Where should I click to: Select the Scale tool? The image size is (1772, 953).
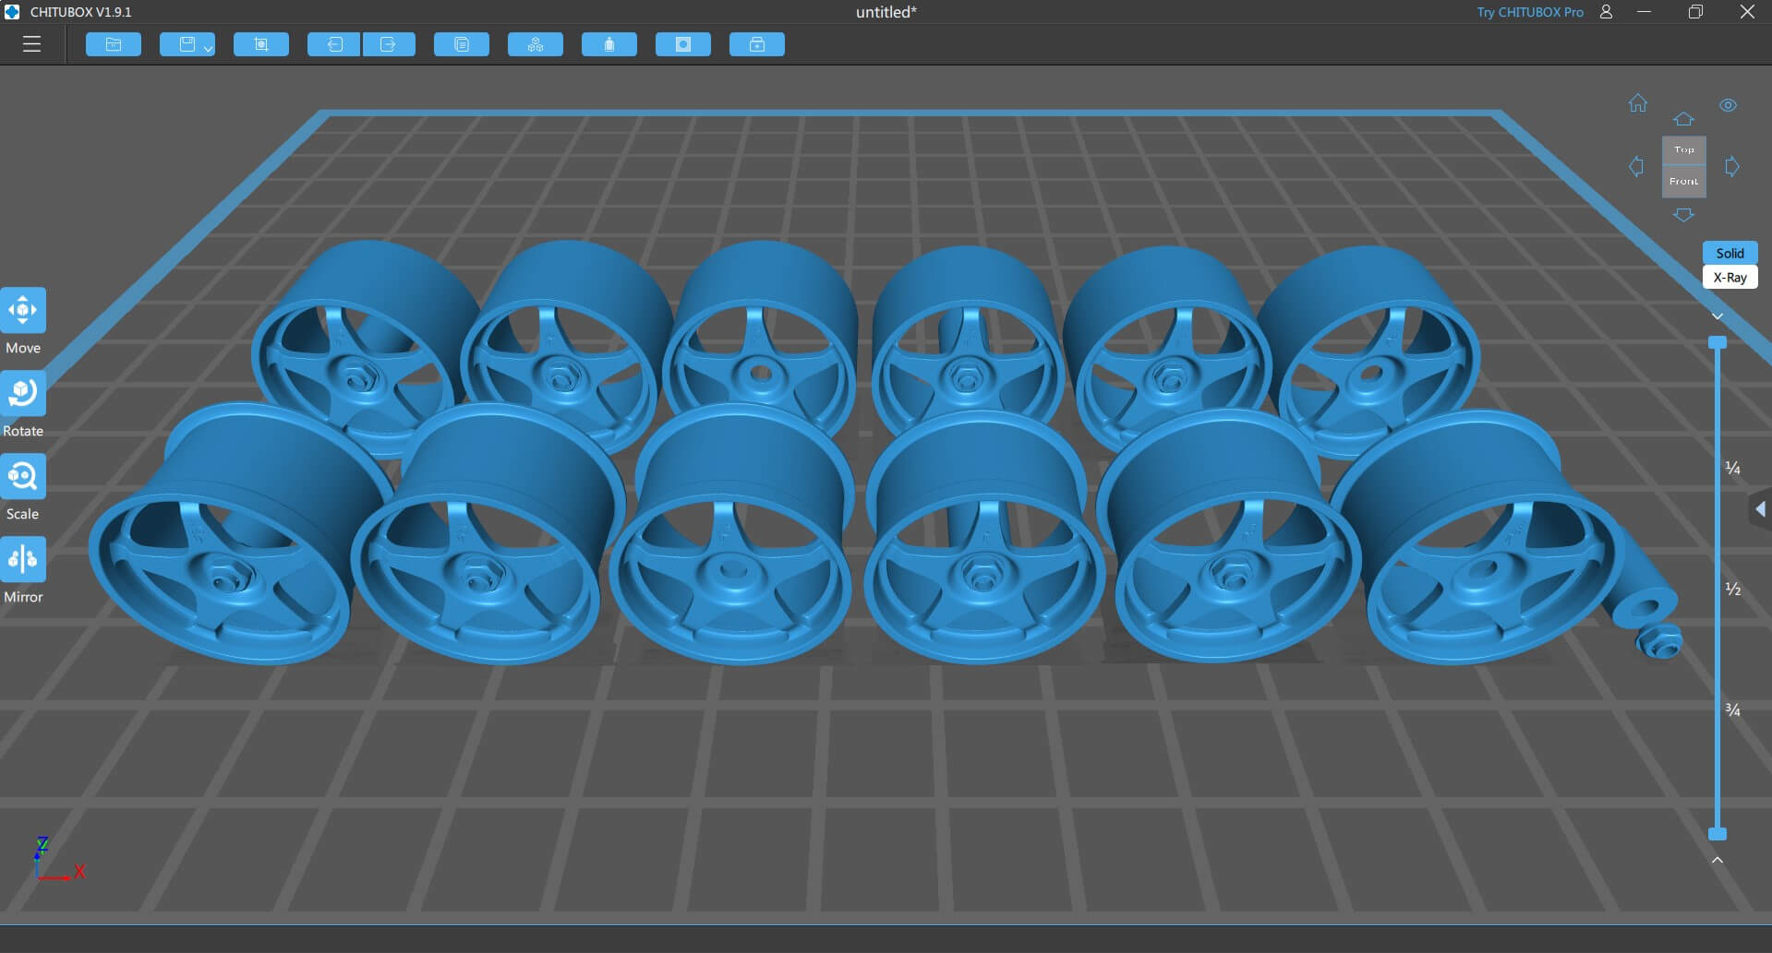(23, 477)
